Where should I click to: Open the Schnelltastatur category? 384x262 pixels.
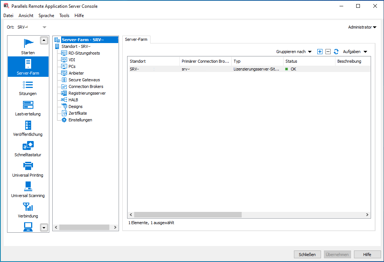(x=28, y=149)
